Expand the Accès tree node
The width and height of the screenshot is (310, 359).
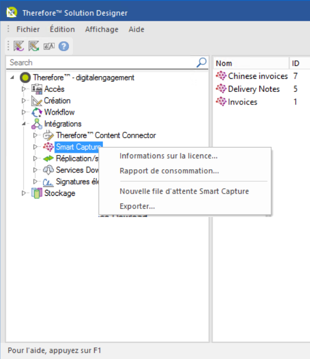(24, 89)
